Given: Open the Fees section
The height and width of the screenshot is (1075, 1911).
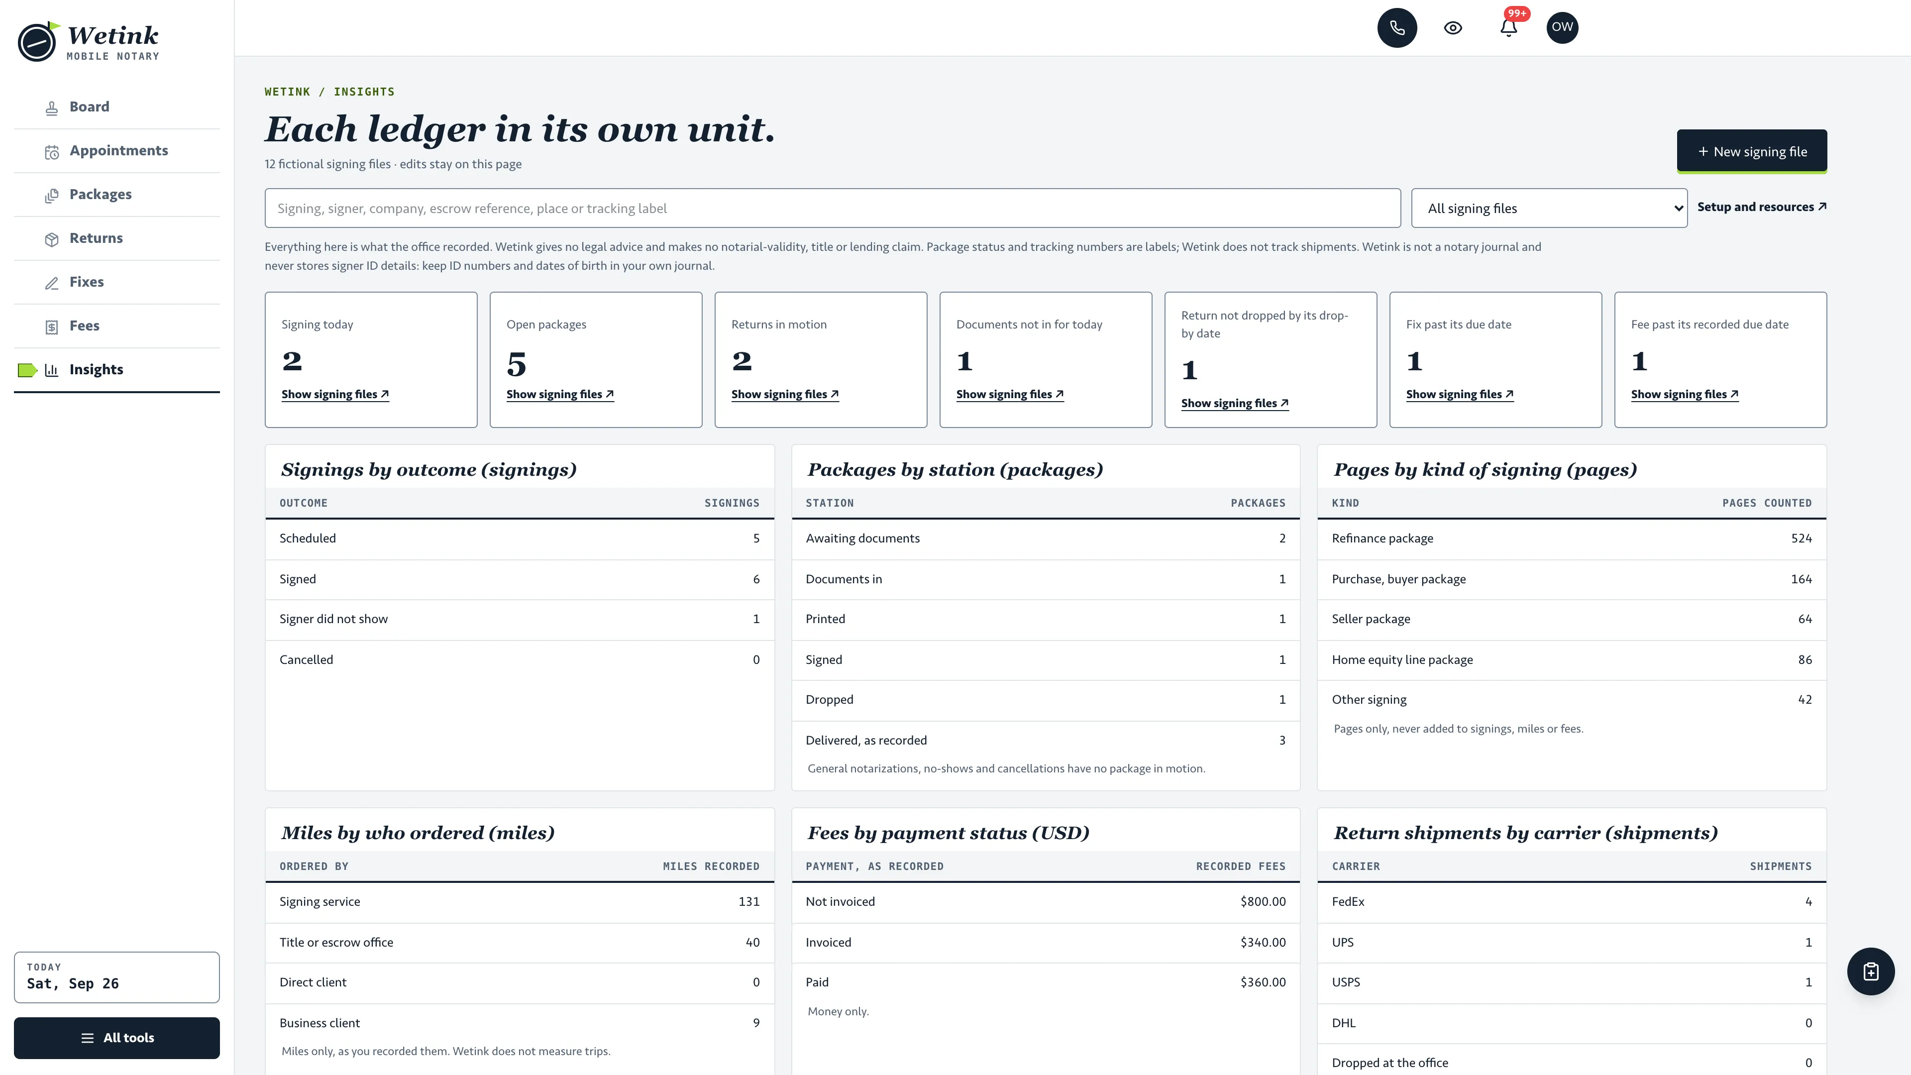Looking at the screenshot, I should (116, 325).
